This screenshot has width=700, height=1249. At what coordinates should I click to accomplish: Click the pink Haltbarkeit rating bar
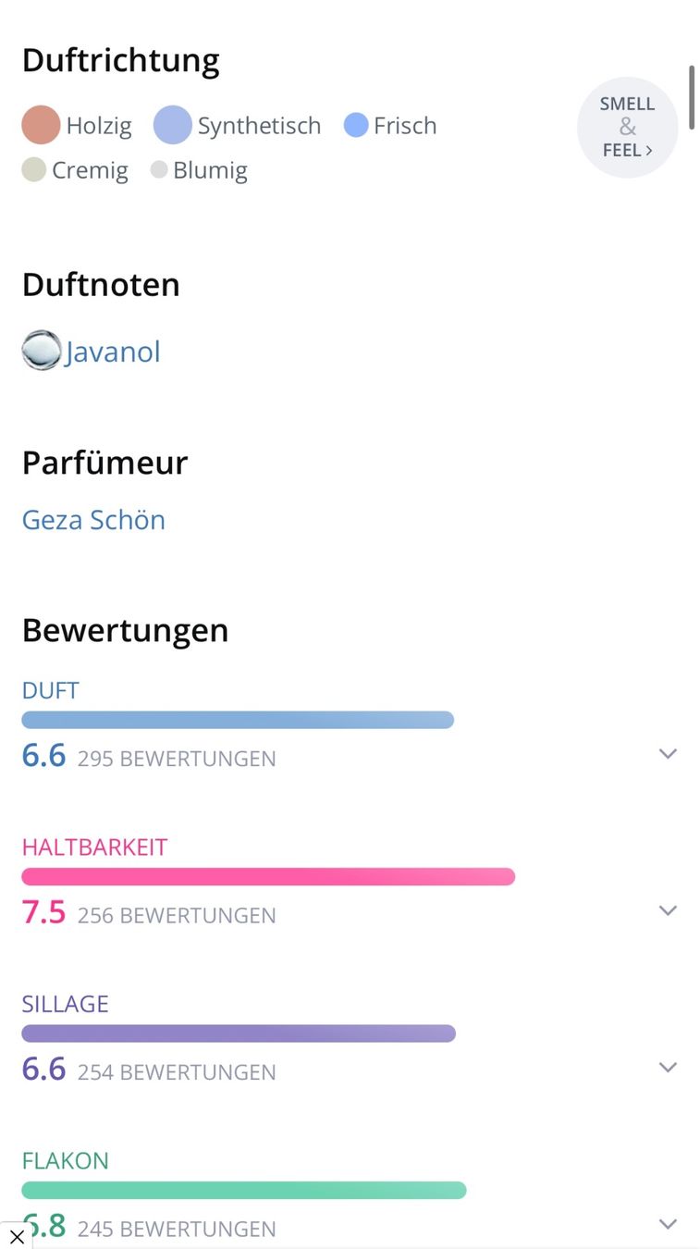268,876
